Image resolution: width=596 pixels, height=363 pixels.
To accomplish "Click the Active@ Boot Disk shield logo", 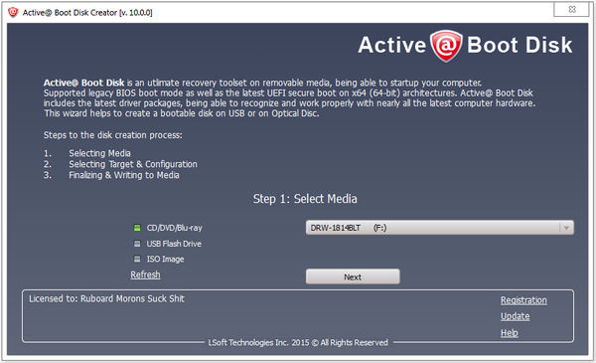I will (x=446, y=46).
